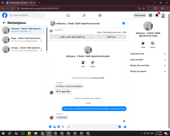Select the Messenger | Facebook tab
The height and width of the screenshot is (136, 170).
(x=18, y=3)
